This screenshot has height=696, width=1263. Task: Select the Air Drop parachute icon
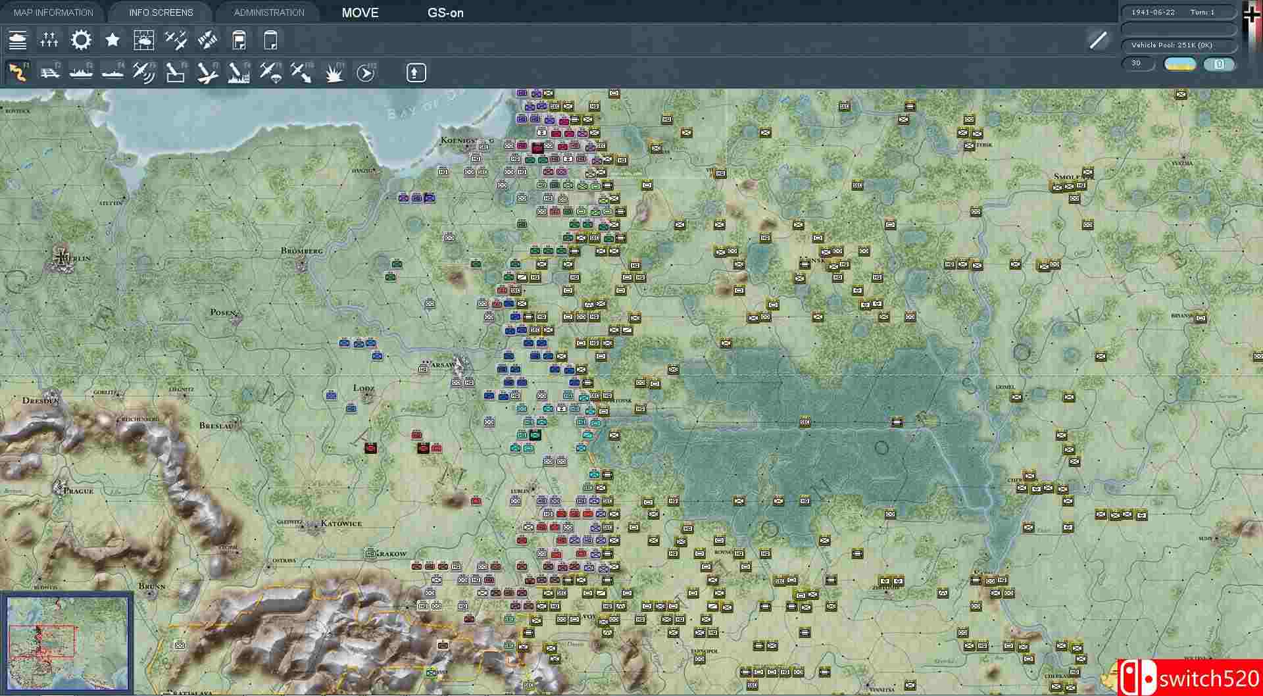pyautogui.click(x=270, y=73)
